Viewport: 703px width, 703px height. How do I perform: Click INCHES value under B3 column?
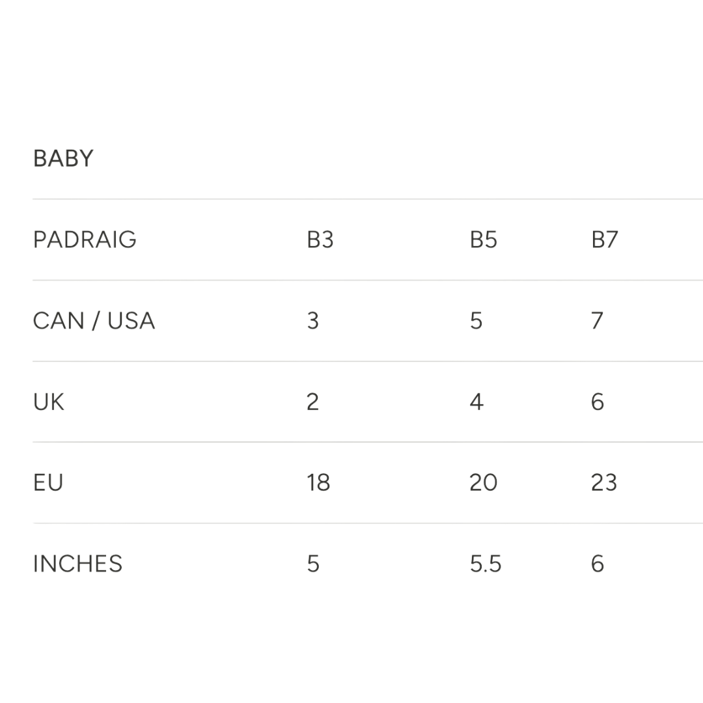(313, 564)
